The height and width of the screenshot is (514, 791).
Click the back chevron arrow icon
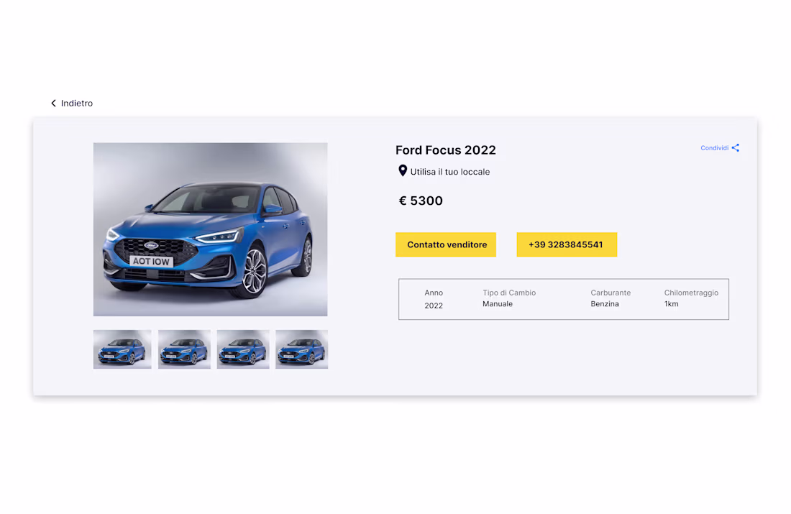click(53, 104)
